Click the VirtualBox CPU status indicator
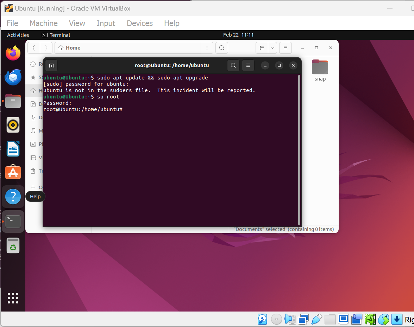Screen dimensions: 414x327 (370, 319)
